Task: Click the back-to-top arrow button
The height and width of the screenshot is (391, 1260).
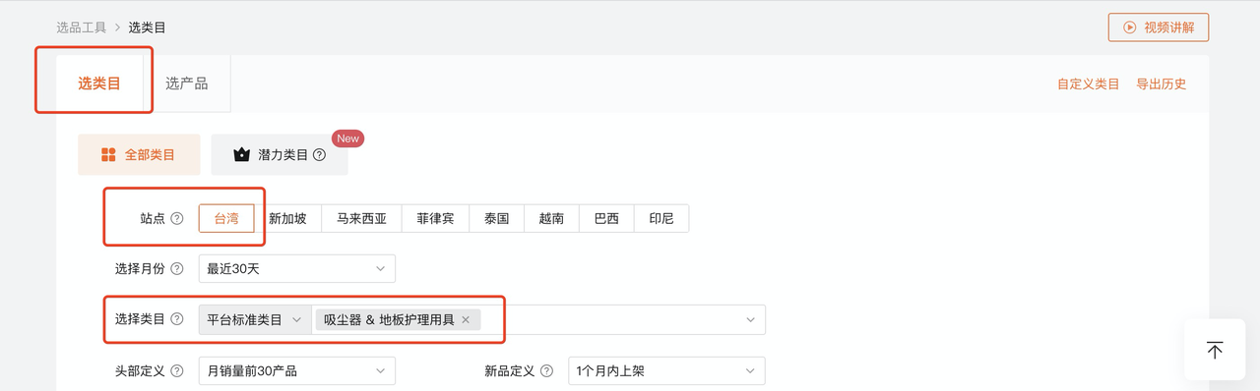Action: tap(1215, 350)
